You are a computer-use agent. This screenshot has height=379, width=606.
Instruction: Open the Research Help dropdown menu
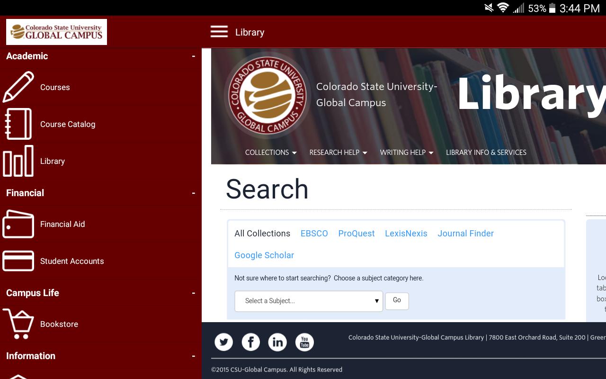click(338, 153)
